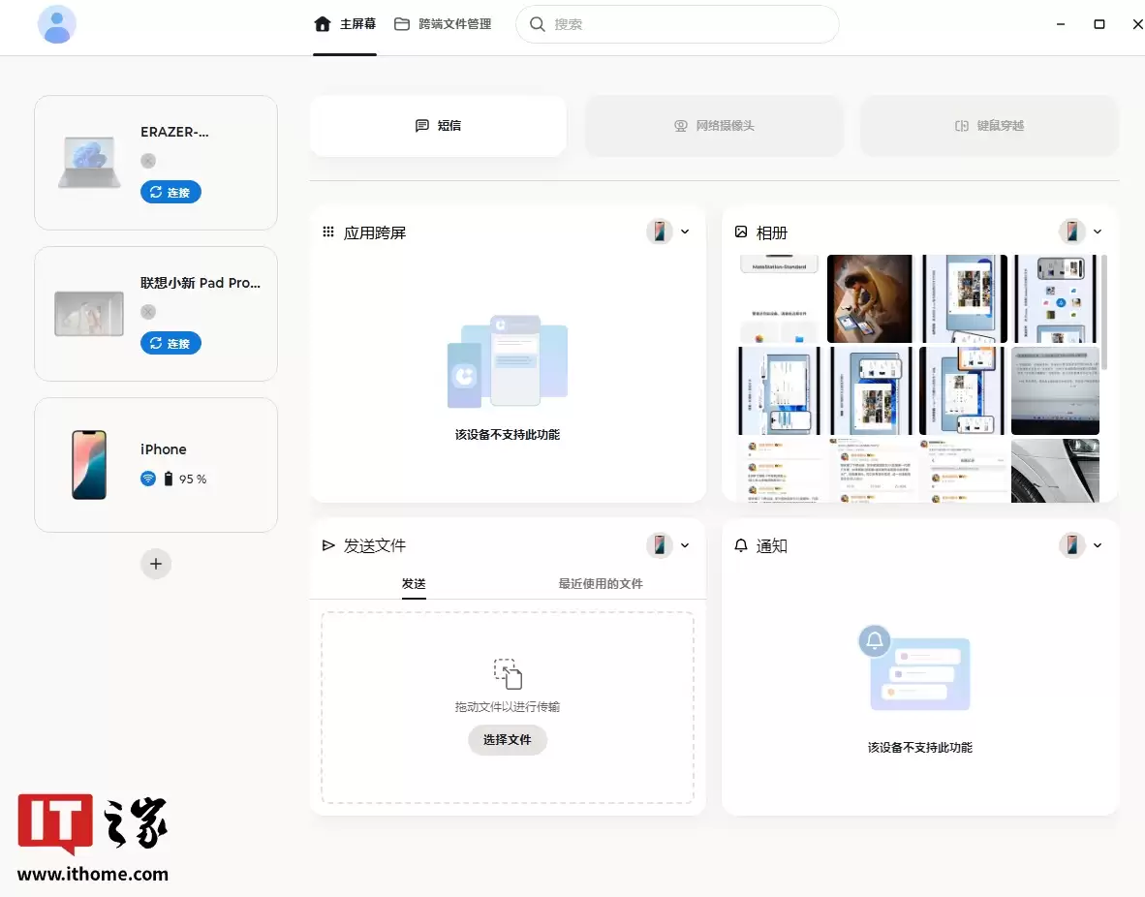This screenshot has width=1145, height=897.
Task: Click the 选择文件 button to pick files
Action: 507,739
